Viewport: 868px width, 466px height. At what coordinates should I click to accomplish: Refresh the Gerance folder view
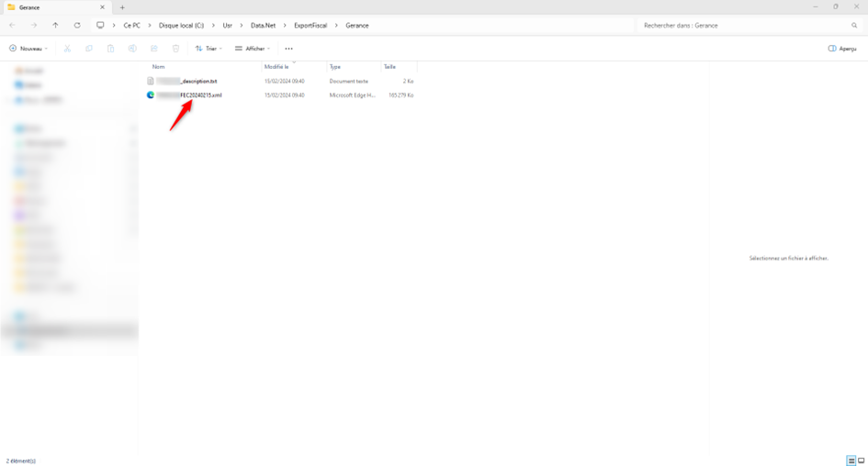click(x=77, y=26)
